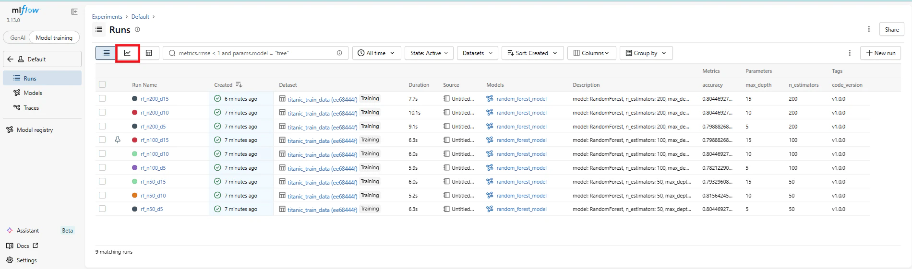The width and height of the screenshot is (912, 269).
Task: Click the Docs book icon
Action: pyautogui.click(x=10, y=246)
